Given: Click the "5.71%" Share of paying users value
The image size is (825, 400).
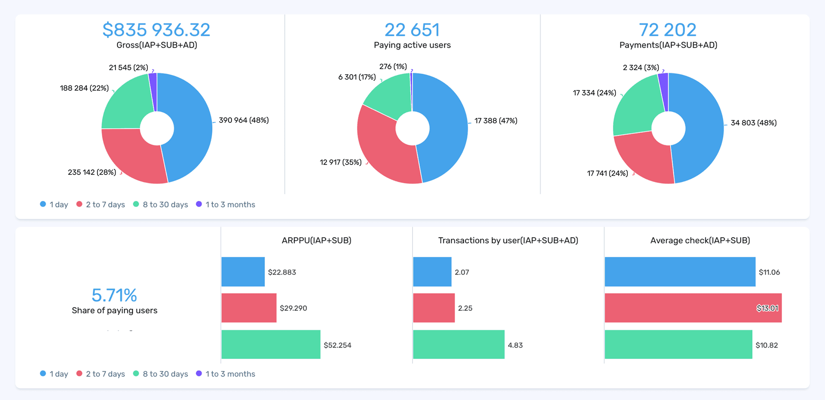Looking at the screenshot, I should tap(114, 295).
